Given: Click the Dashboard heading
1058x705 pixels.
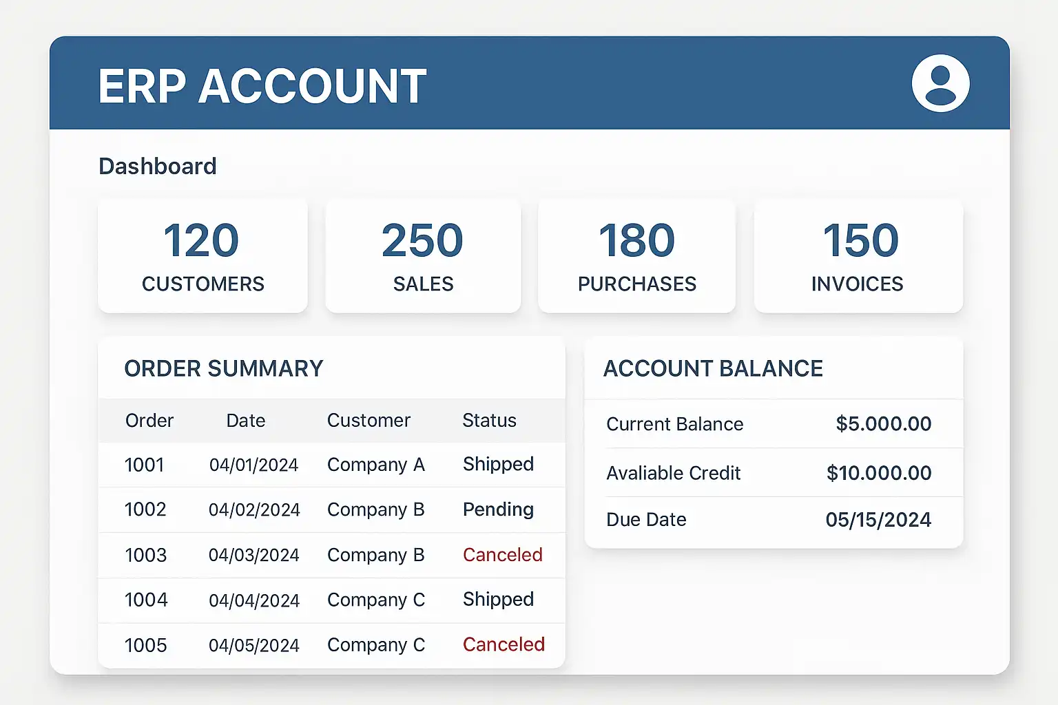Looking at the screenshot, I should click(158, 166).
